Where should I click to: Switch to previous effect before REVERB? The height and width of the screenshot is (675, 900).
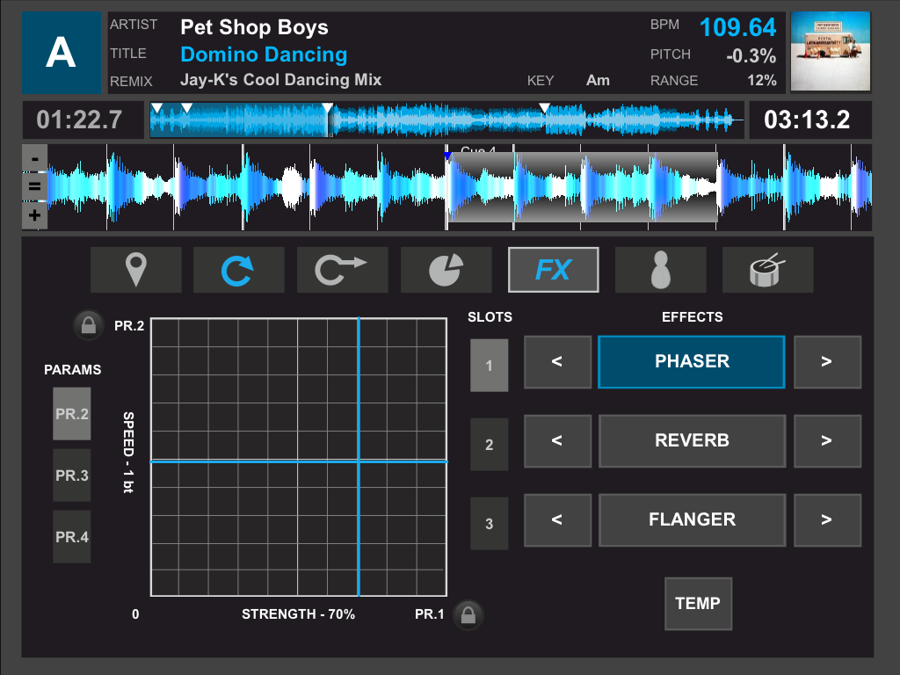point(557,440)
